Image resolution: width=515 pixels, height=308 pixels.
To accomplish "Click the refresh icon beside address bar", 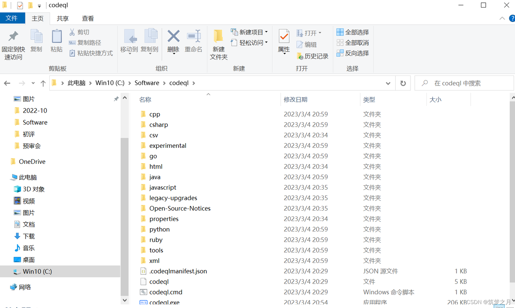I will tap(403, 83).
